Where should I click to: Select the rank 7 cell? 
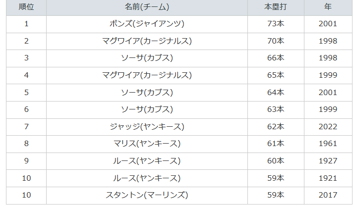coord(26,127)
